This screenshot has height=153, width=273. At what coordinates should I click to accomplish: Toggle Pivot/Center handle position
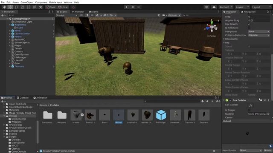pyautogui.click(x=51, y=7)
